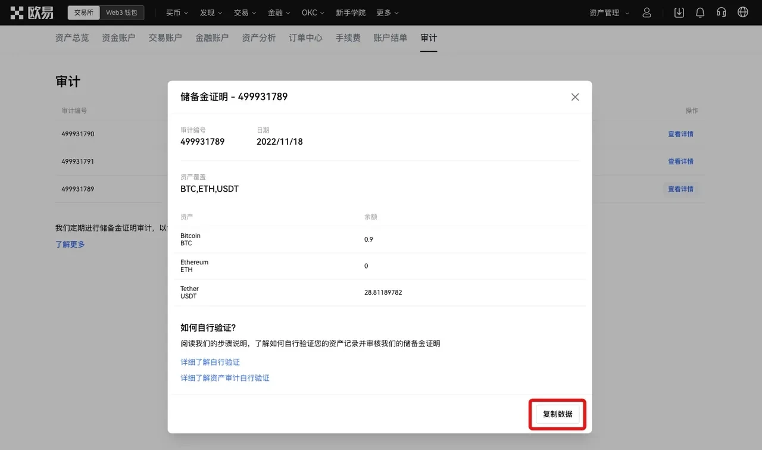
Task: Switch to the 金融账户 tab
Action: tap(212, 37)
